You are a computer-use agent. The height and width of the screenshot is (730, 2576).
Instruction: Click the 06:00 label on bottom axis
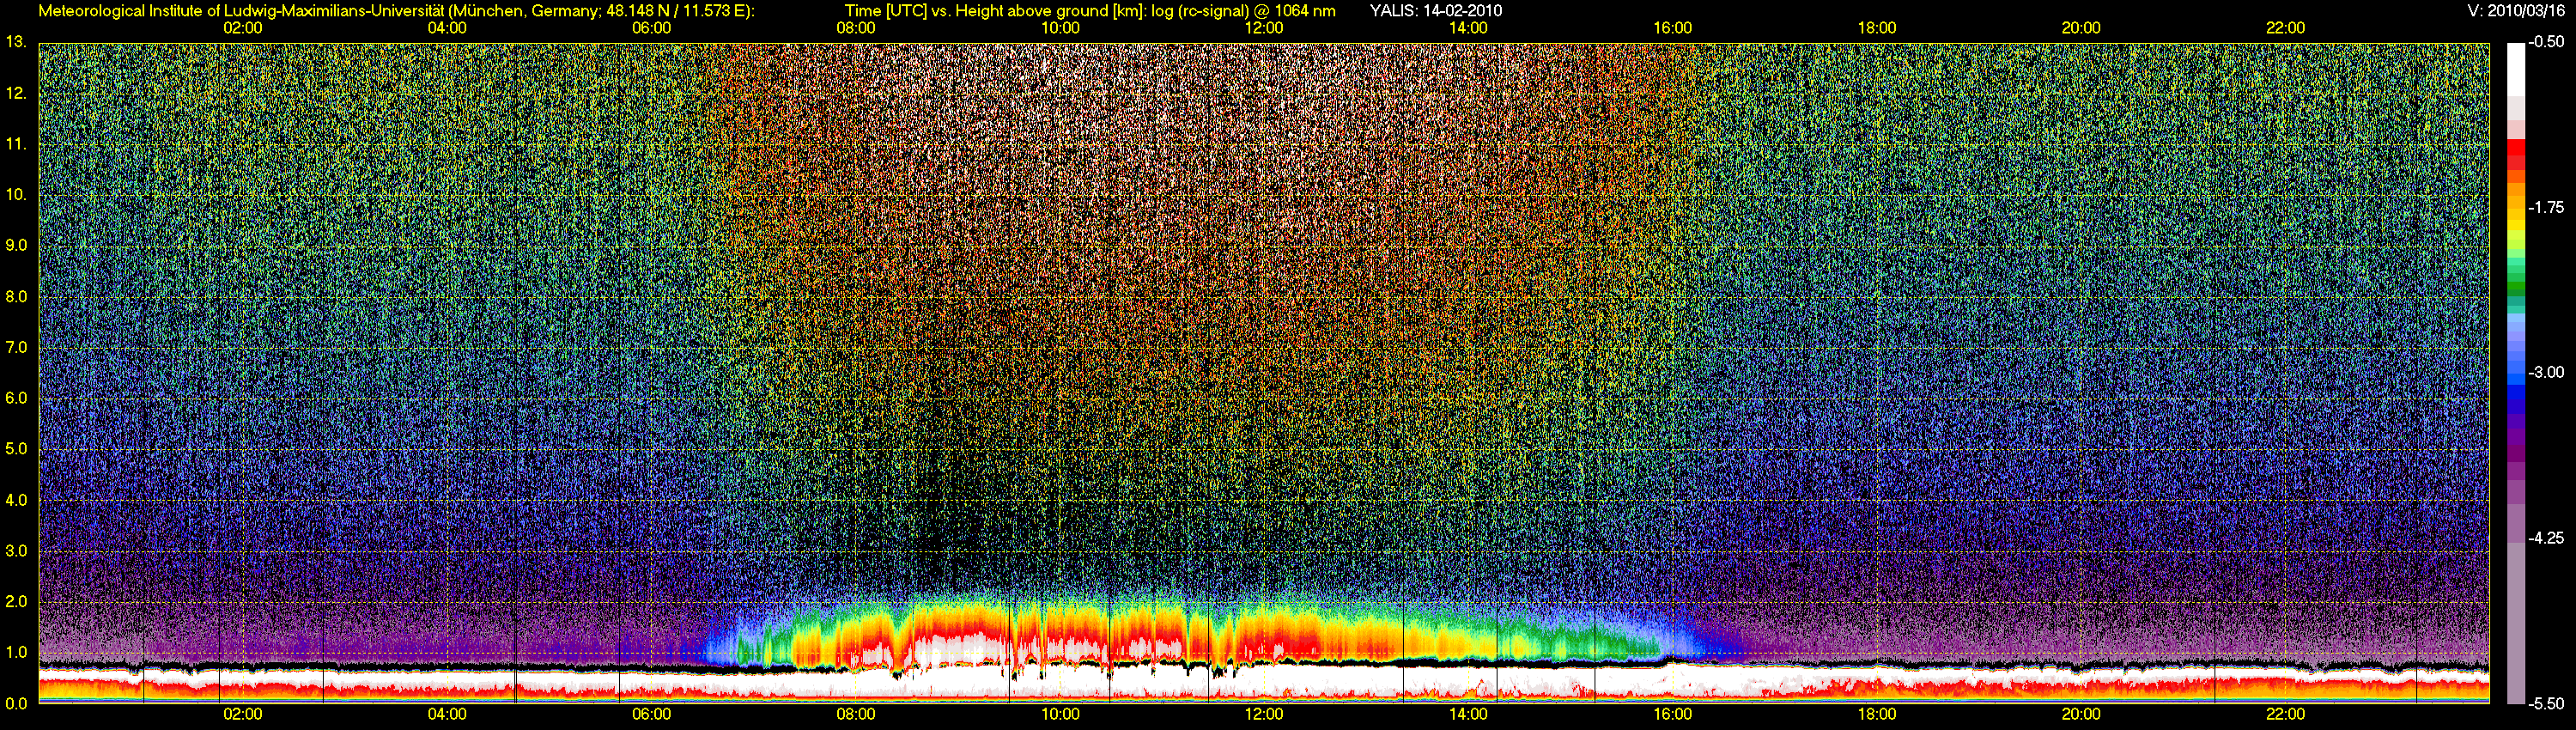652,715
